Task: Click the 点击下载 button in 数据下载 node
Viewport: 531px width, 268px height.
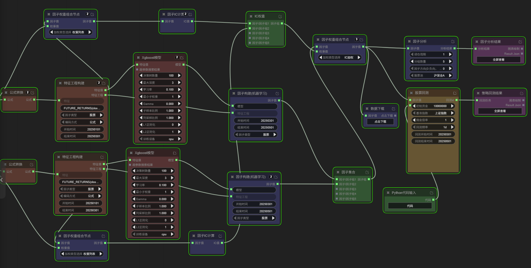Action: point(380,122)
